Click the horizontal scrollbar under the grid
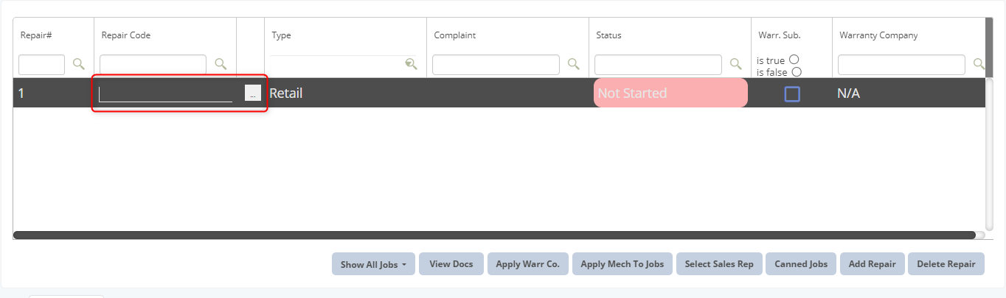The image size is (1006, 298). pos(494,235)
